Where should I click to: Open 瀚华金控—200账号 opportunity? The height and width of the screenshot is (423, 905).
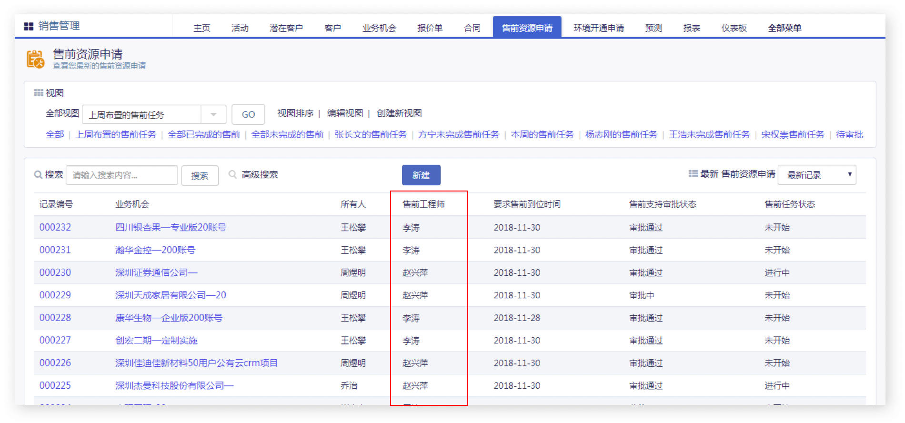point(155,250)
